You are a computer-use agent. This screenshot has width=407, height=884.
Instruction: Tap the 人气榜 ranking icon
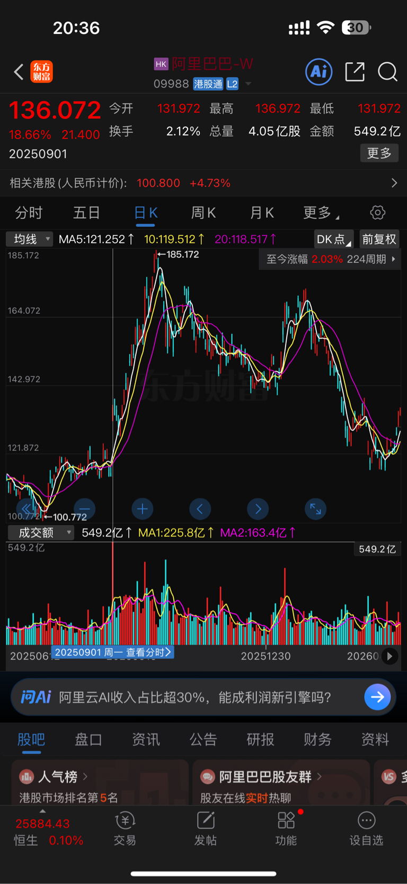pyautogui.click(x=26, y=777)
